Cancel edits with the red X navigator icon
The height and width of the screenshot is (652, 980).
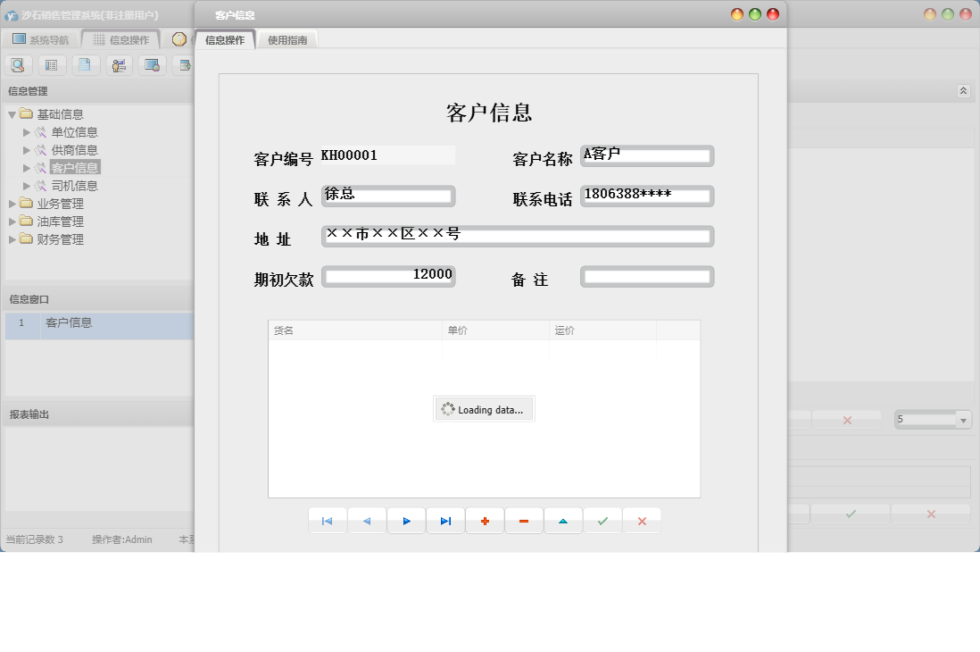(x=642, y=520)
